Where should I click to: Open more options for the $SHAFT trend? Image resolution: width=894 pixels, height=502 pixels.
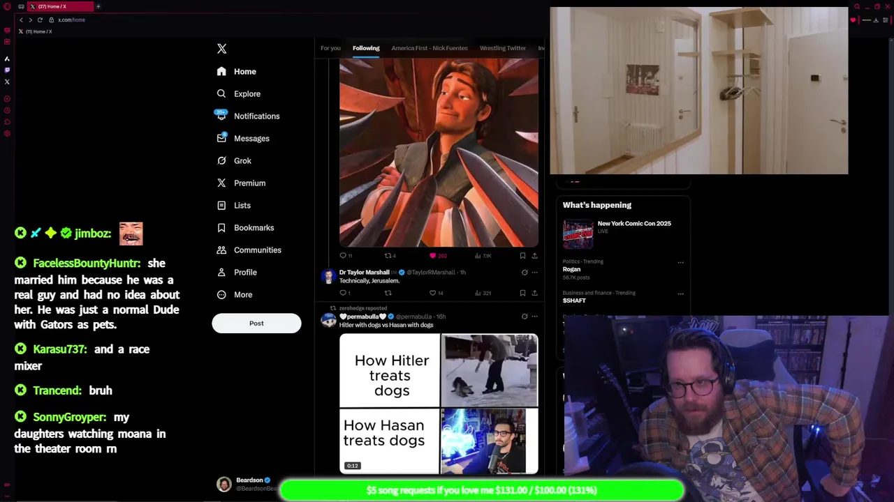tap(680, 294)
